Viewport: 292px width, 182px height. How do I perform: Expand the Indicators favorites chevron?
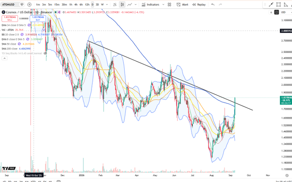click(163, 4)
